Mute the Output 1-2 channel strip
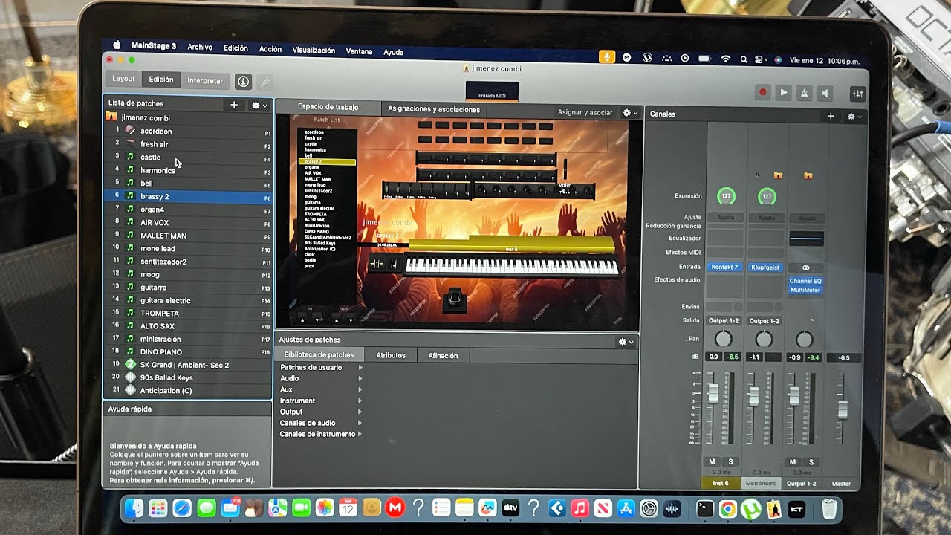 point(792,462)
